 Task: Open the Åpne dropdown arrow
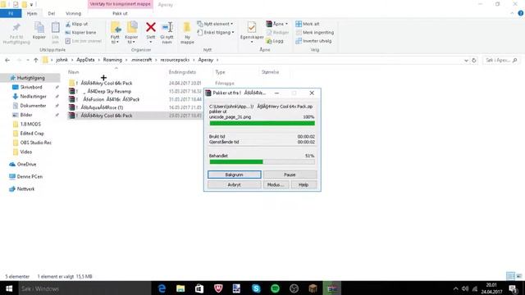pyautogui.click(x=286, y=24)
